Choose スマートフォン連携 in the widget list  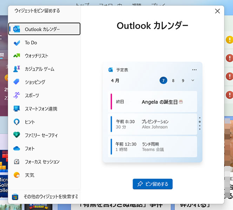(44, 108)
